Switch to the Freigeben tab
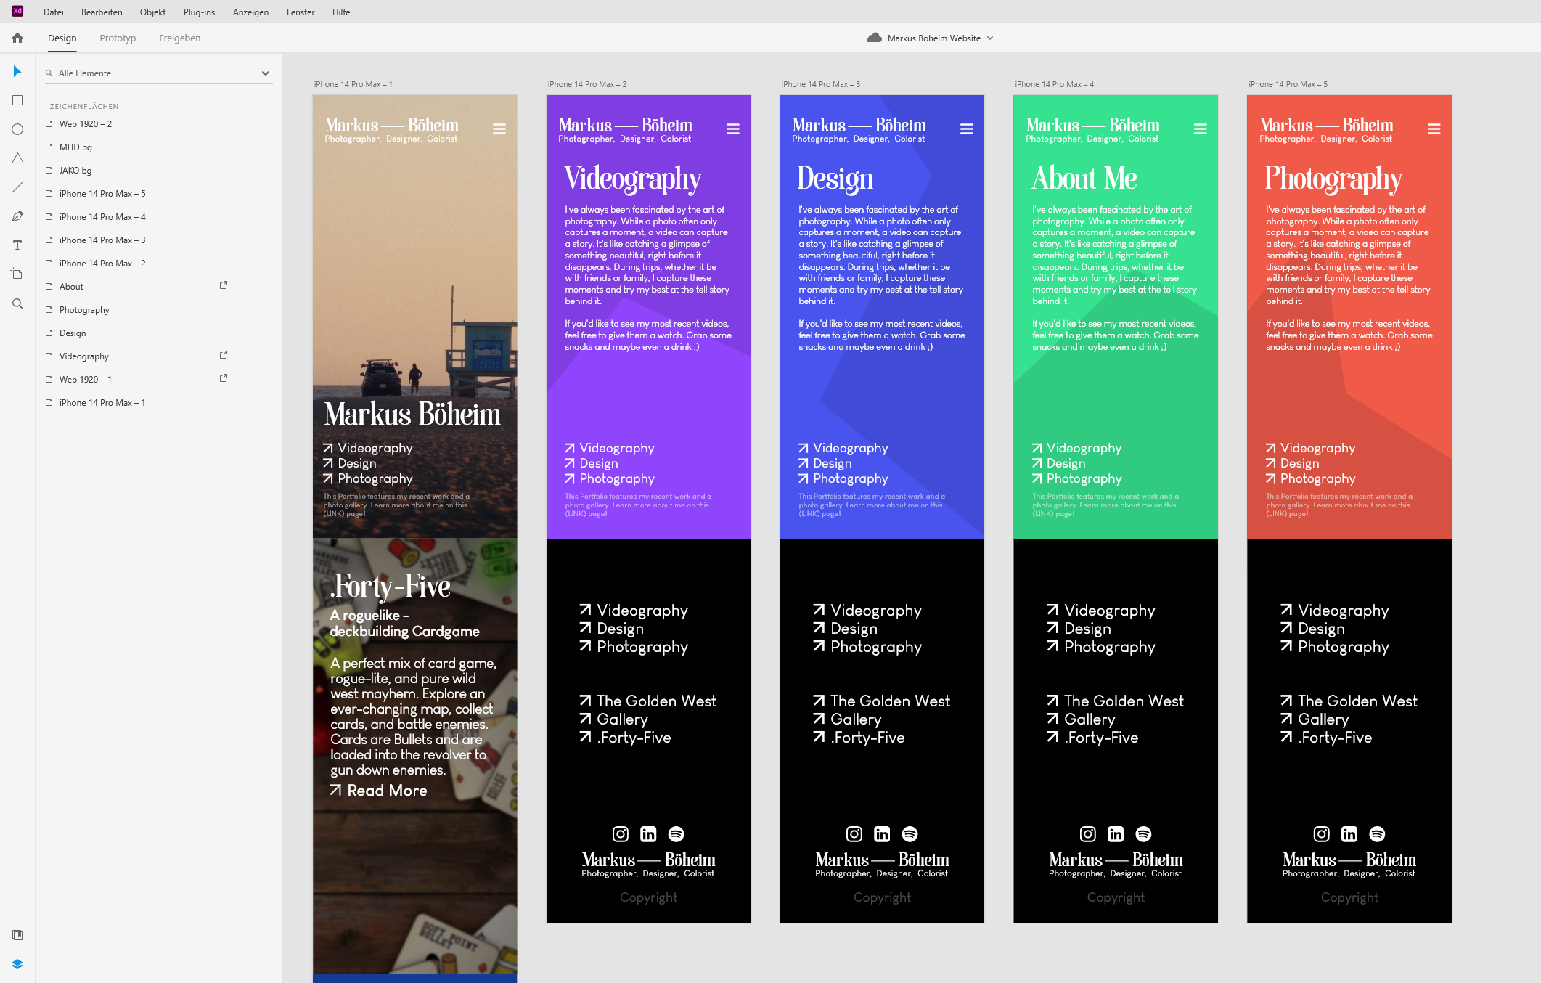The image size is (1541, 983). (x=179, y=38)
